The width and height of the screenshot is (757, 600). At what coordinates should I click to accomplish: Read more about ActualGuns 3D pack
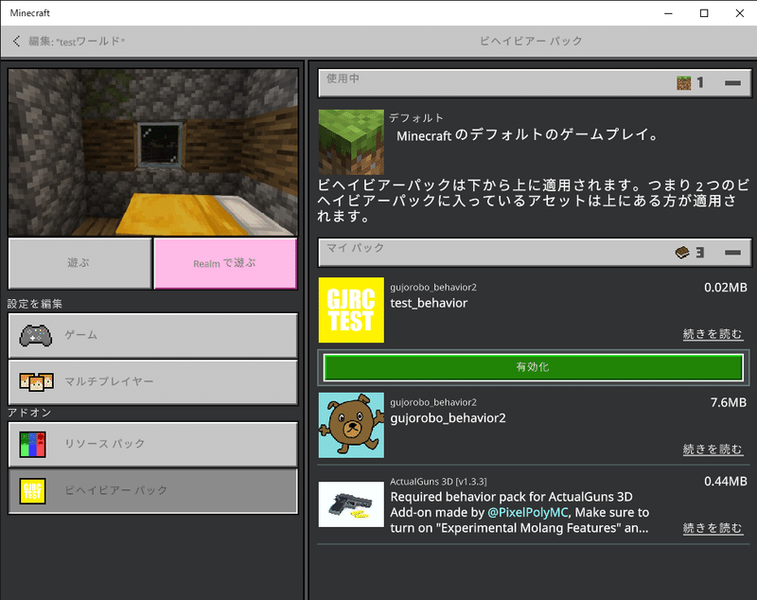(713, 528)
